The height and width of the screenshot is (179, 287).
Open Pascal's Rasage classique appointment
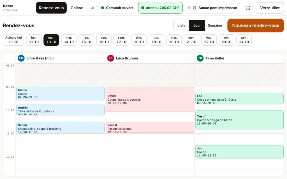[150, 127]
